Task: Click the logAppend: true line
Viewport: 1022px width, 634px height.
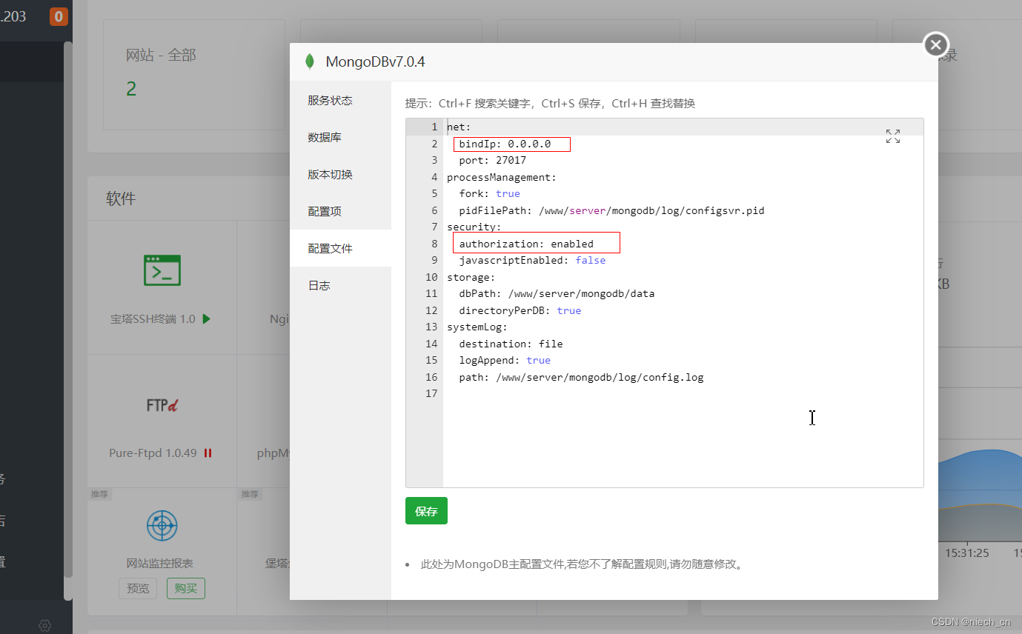Action: (505, 360)
